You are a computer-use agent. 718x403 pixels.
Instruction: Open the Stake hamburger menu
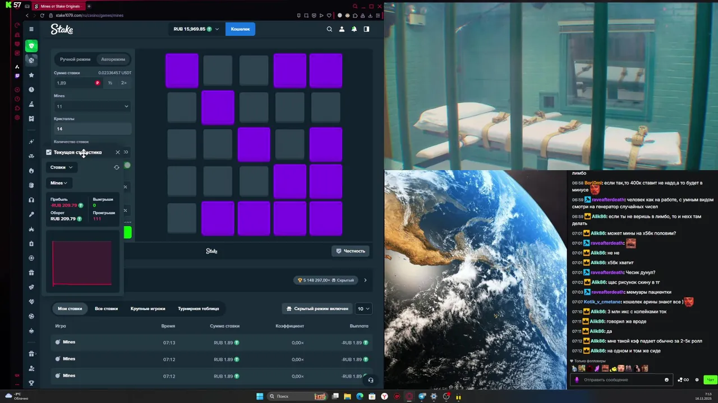[31, 29]
